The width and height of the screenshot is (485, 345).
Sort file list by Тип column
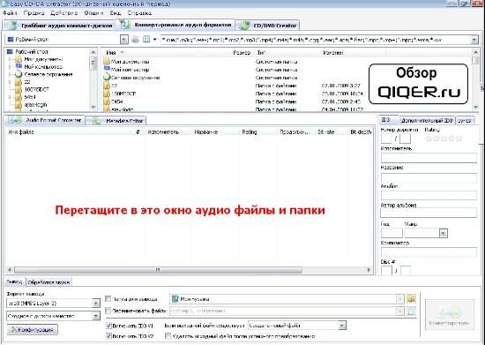261,53
